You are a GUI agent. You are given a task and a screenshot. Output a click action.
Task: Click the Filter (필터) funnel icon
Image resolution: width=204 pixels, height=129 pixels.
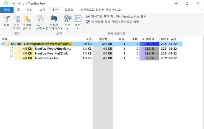(7, 19)
